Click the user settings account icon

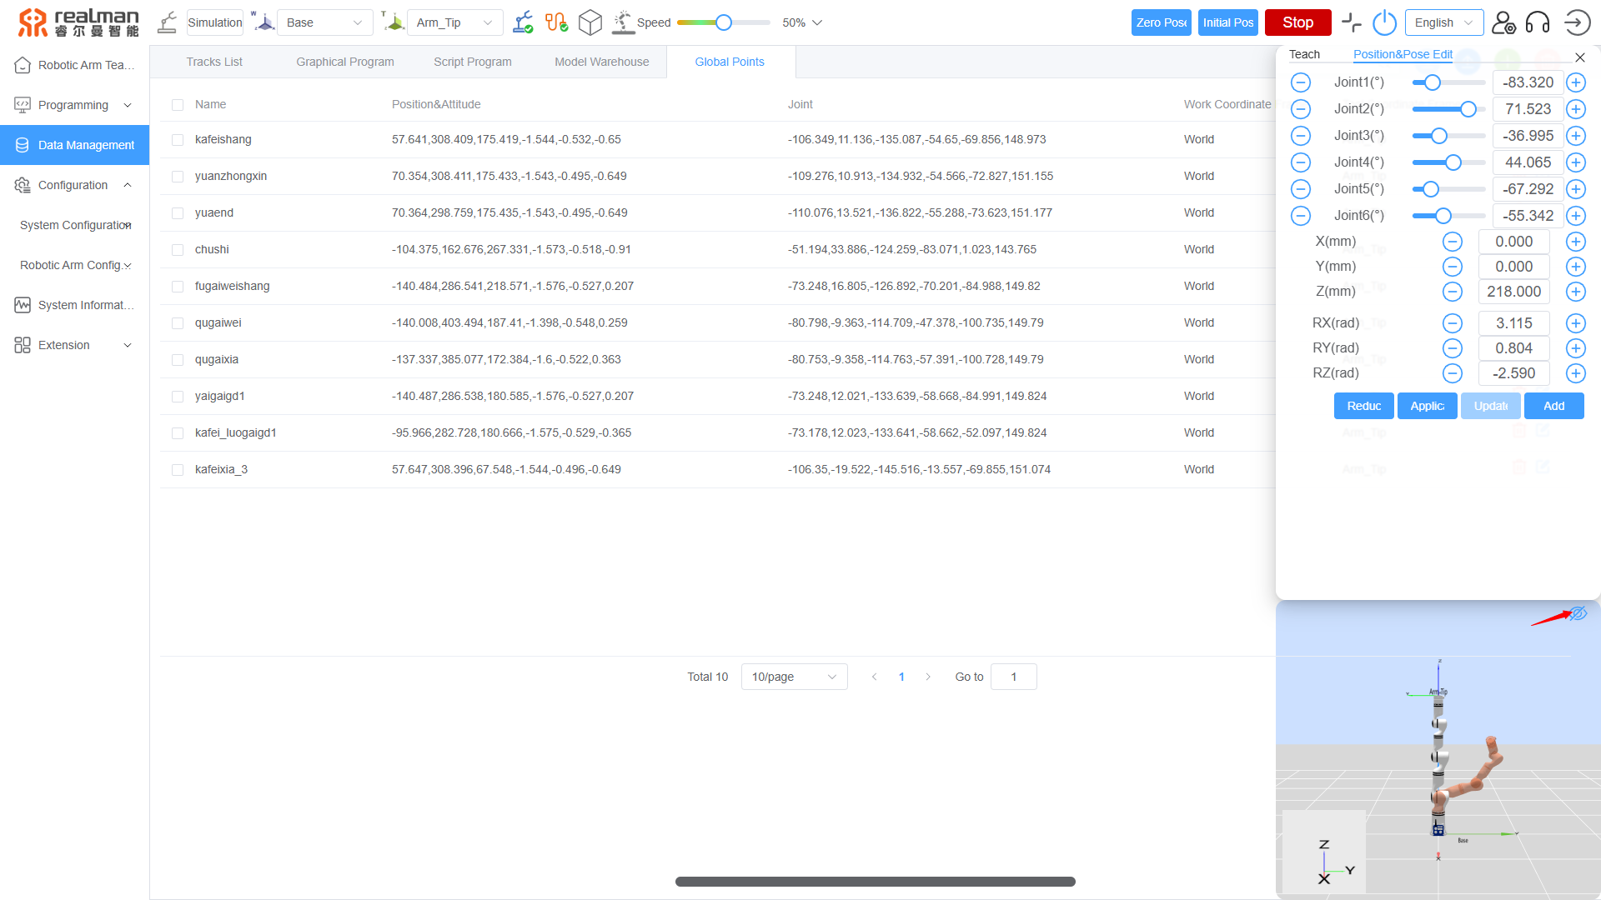coord(1503,22)
